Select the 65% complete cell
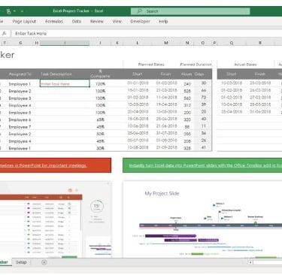The image size is (282, 275). click(100, 119)
